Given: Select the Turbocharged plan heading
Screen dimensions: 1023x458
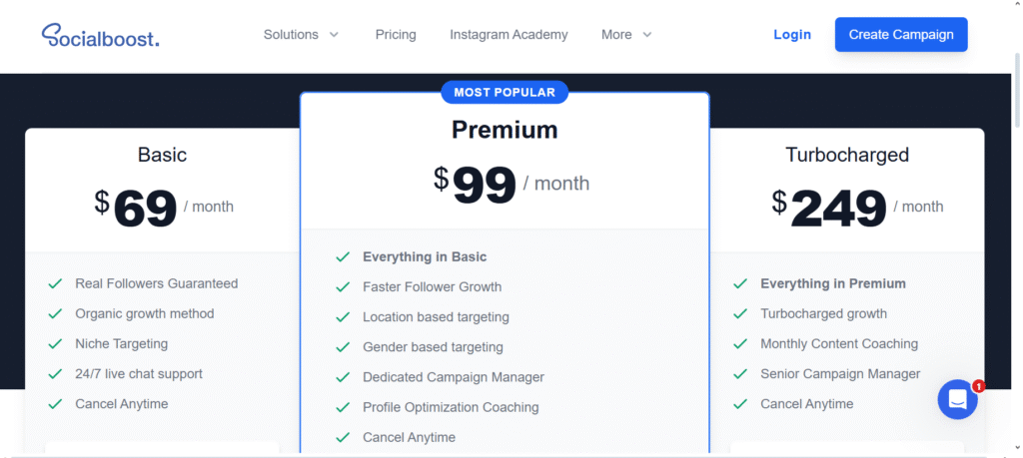Looking at the screenshot, I should (x=847, y=155).
